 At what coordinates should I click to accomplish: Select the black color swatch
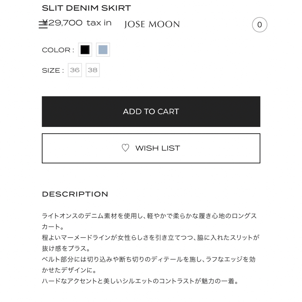tap(85, 50)
